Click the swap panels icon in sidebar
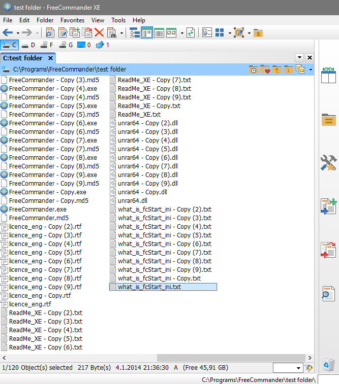Image resolution: width=339 pixels, height=384 pixels. pyautogui.click(x=328, y=75)
